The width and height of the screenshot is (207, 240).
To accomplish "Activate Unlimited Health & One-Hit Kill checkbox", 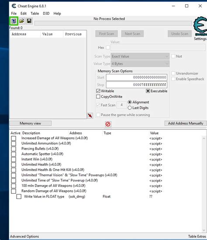I will click(14, 170).
